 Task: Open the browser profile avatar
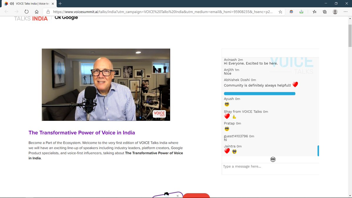pos(335,12)
